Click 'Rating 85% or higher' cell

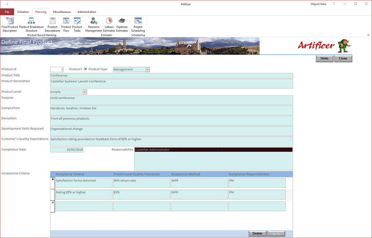84,195
